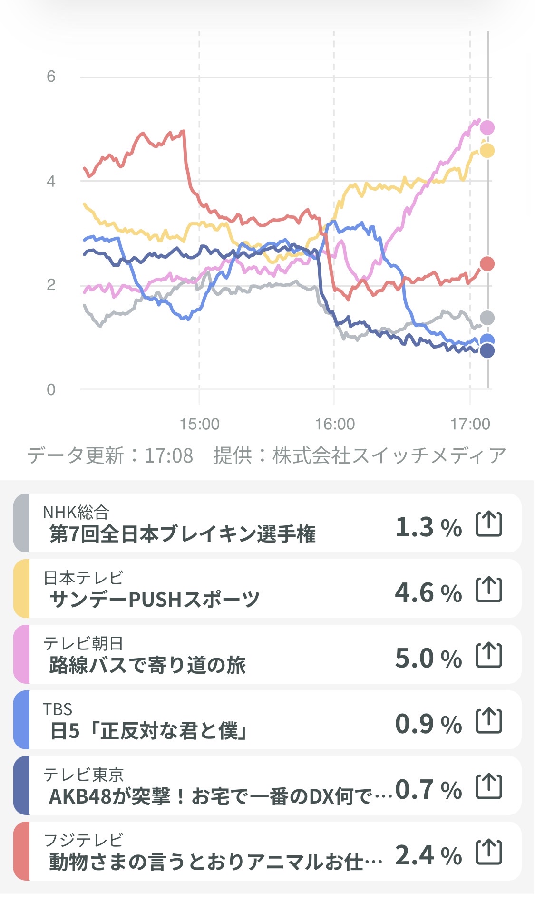Tap share icon for 日本テレビ row
Viewport: 535px width, 911px height.
tap(489, 590)
